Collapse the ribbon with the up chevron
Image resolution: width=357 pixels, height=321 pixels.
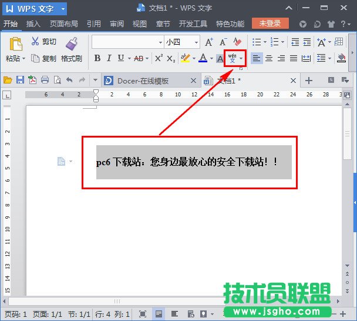[x=289, y=8]
